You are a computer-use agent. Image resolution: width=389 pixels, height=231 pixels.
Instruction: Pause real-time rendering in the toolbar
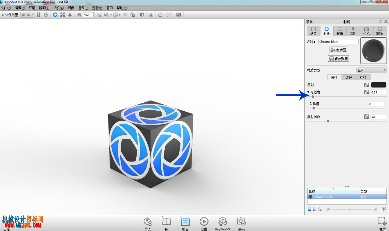pos(39,14)
